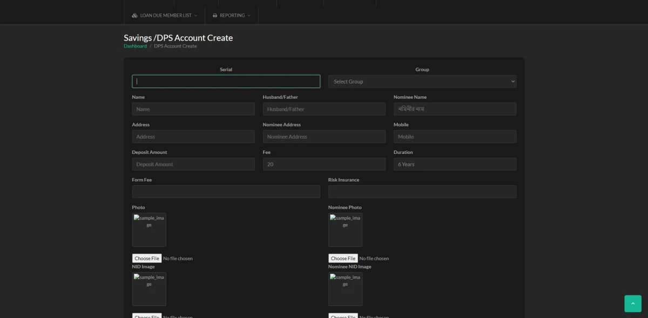
Task: Open the Reporting menu
Action: [x=232, y=16]
